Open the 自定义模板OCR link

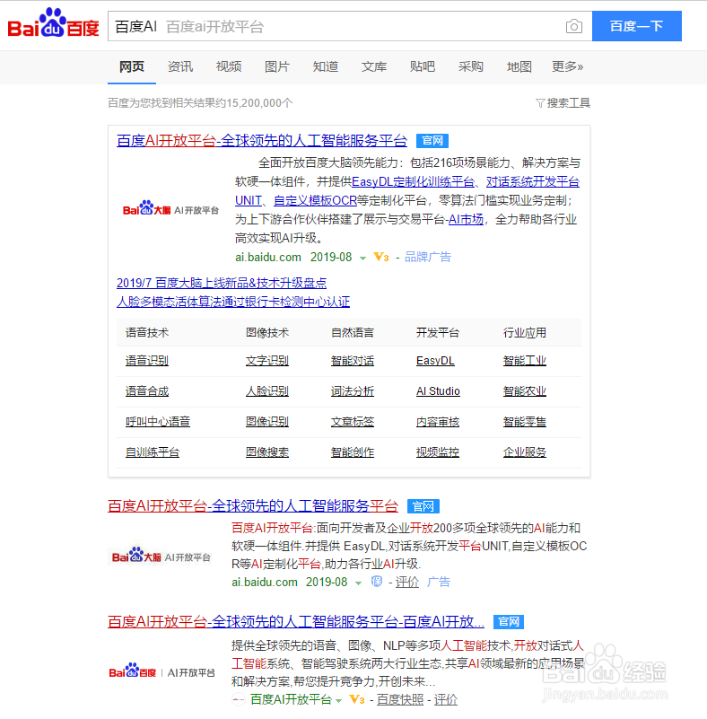pos(315,201)
